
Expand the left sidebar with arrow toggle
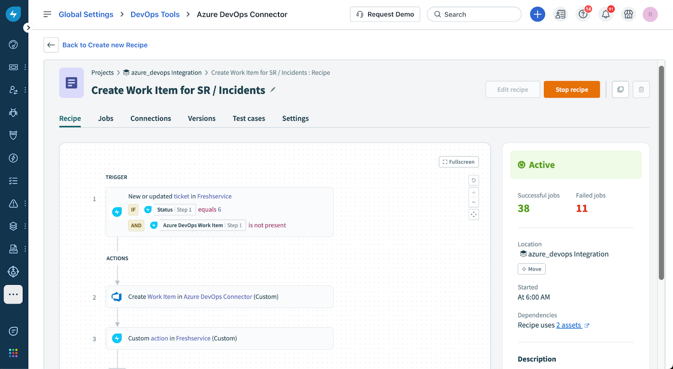[28, 28]
